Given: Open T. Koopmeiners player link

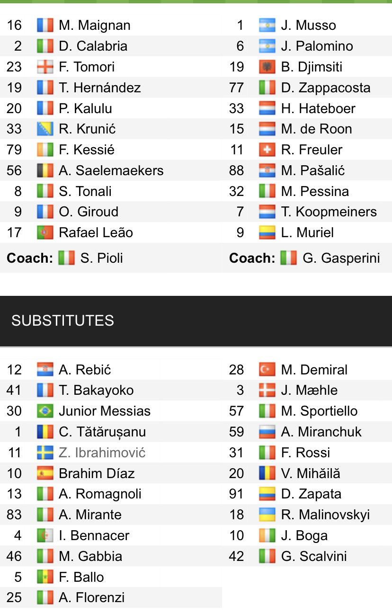Looking at the screenshot, I should pyautogui.click(x=329, y=212).
